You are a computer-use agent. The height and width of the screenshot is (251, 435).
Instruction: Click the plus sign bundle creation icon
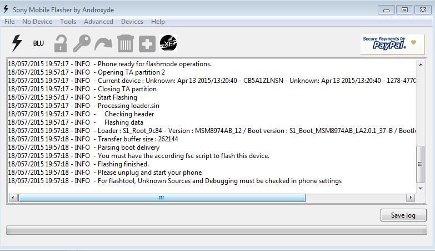click(147, 43)
